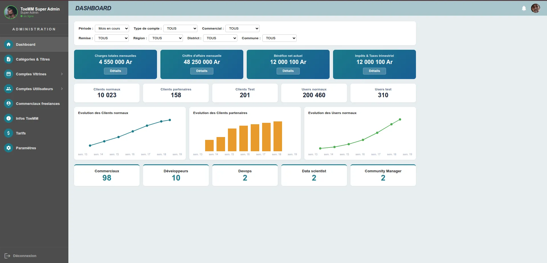Viewport: 547px width, 263px height.
Task: Click Détails under Impôts & Taxes trimestriel
Action: tap(374, 71)
